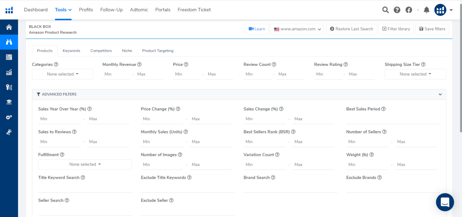Open the Fulfillment None selected dropdown

click(x=85, y=164)
